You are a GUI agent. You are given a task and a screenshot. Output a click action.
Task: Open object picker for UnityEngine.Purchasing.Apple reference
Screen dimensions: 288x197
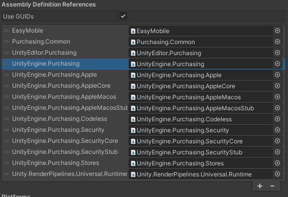coord(277,75)
